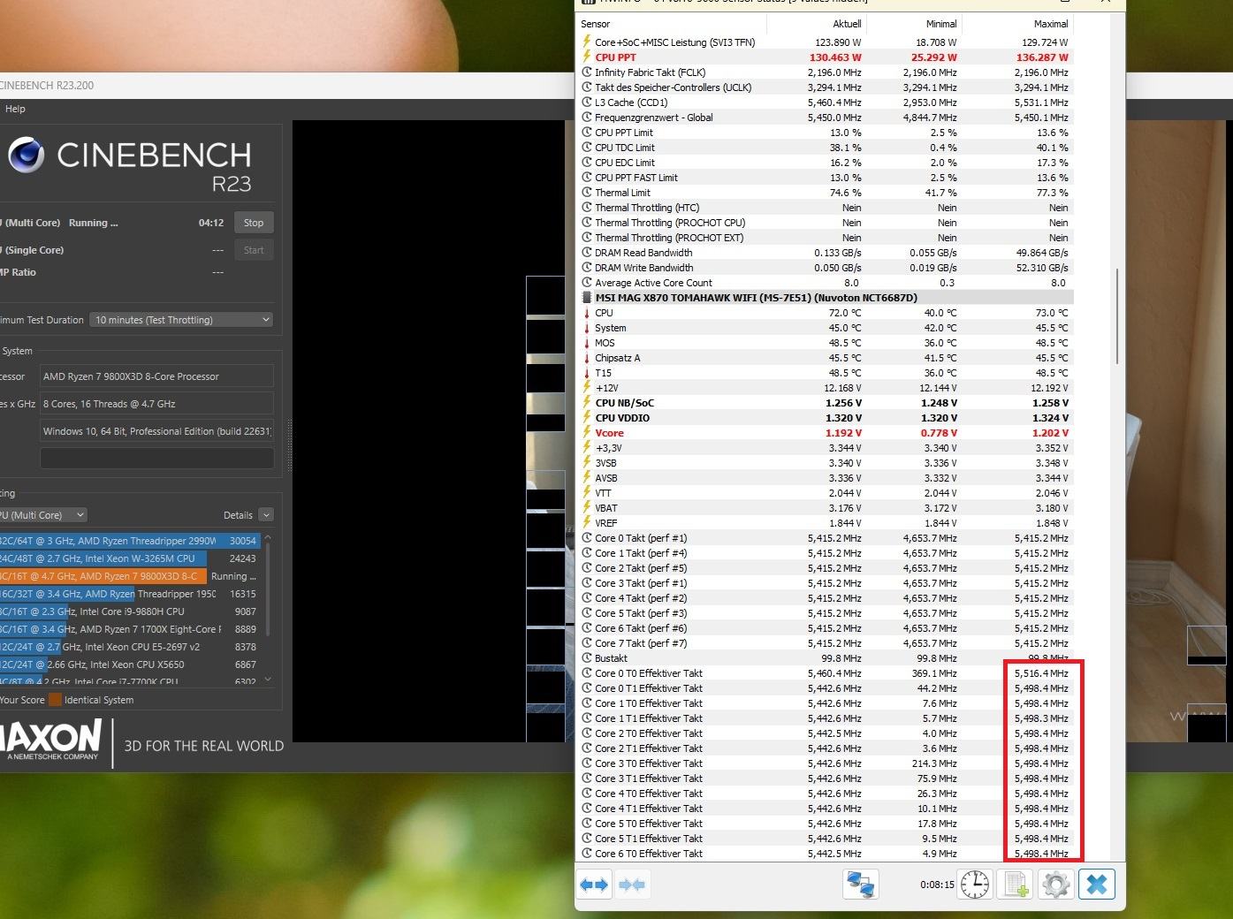This screenshot has height=919, width=1233.
Task: Select the MSI MAG X870 TOMAHAWK WIFI header row
Action: click(x=826, y=298)
